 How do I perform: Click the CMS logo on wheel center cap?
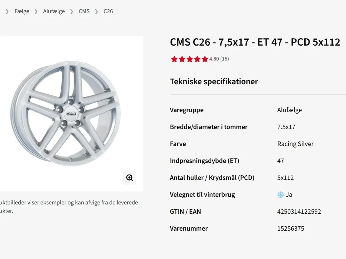click(x=71, y=113)
